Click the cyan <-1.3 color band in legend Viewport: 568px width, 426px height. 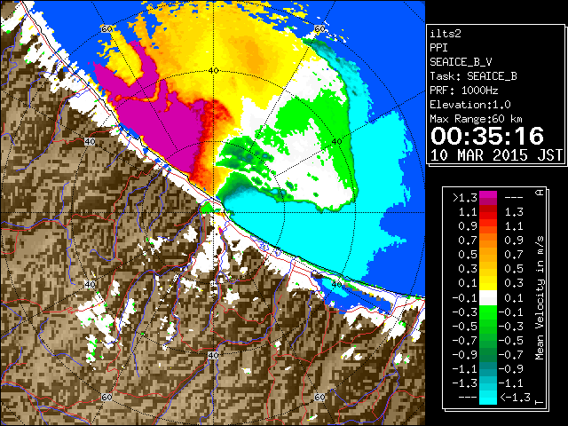point(488,397)
